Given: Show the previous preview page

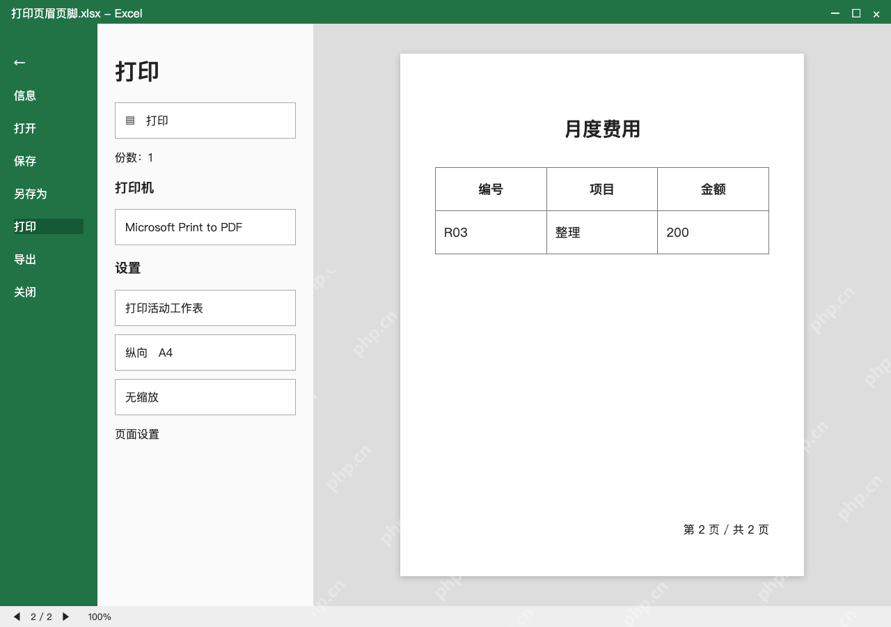Looking at the screenshot, I should [x=17, y=617].
